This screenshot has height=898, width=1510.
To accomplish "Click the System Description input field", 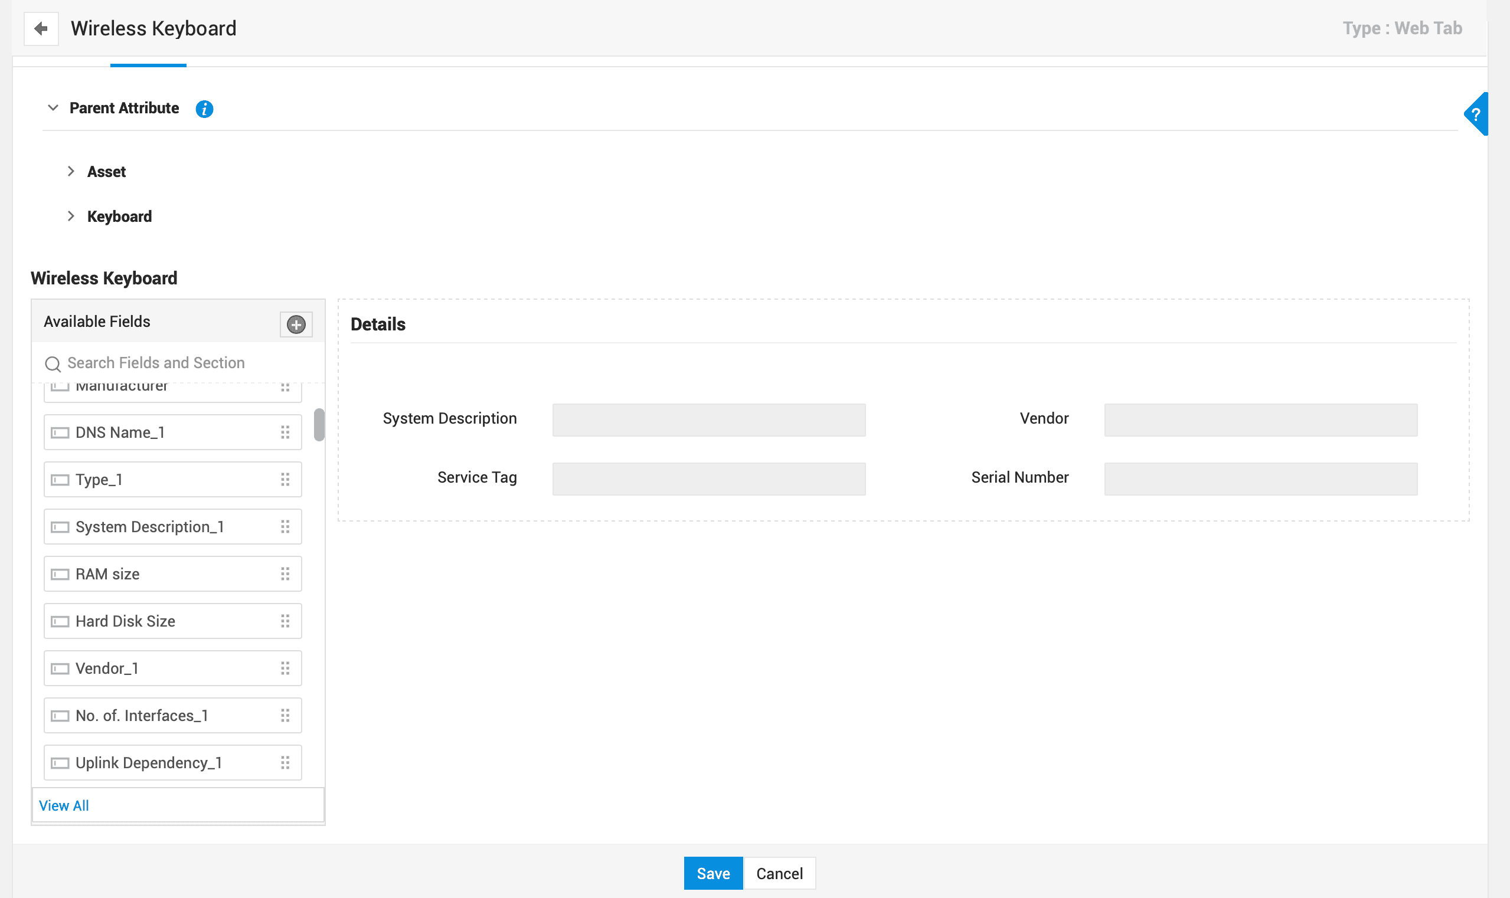I will tap(708, 419).
